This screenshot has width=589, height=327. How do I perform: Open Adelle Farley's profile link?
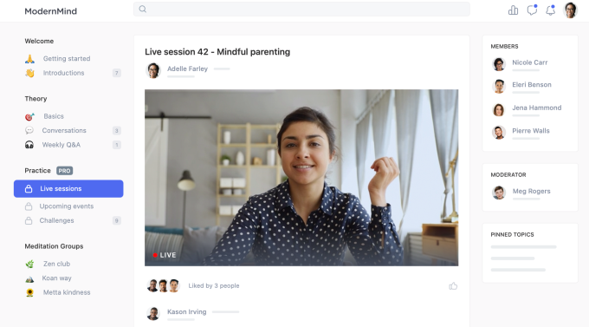(x=187, y=69)
